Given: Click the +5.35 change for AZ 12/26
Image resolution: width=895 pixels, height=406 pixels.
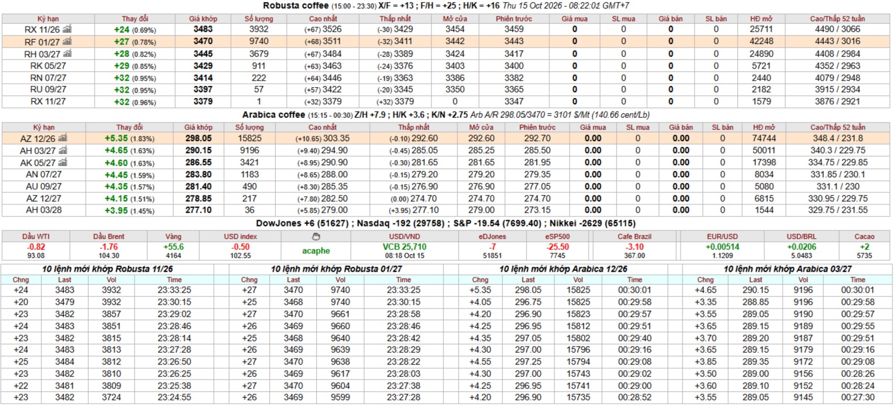Looking at the screenshot, I should 117,138.
